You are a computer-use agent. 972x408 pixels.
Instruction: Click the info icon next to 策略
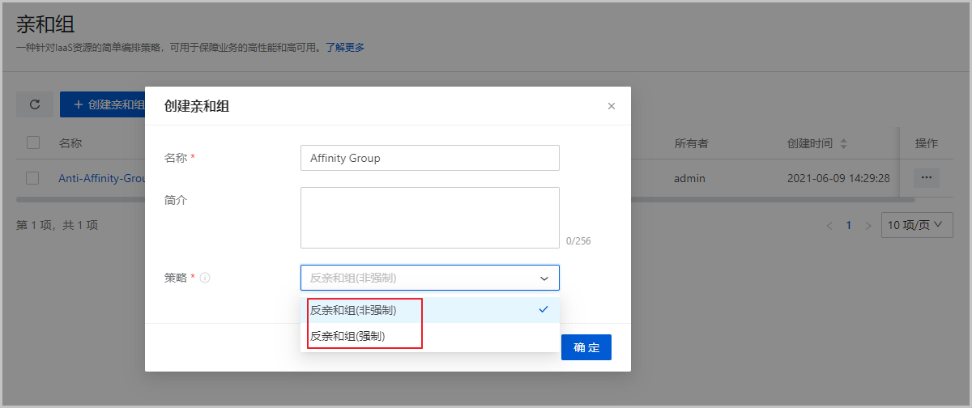pyautogui.click(x=205, y=278)
